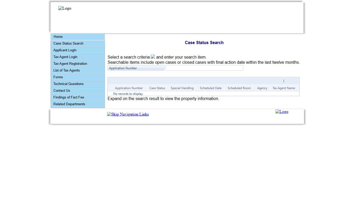Viewport: 354px width, 199px height.
Task: Click the search item text input field
Action: (x=204, y=68)
